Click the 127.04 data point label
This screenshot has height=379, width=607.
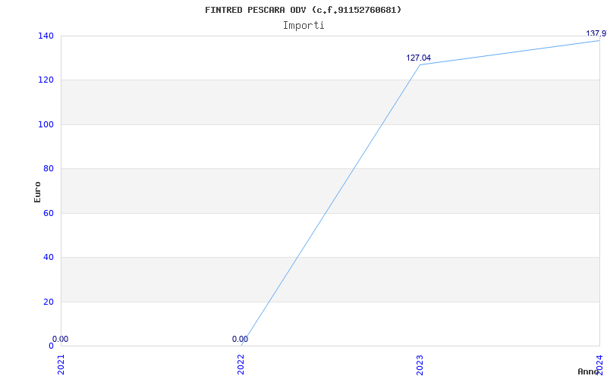pos(418,58)
